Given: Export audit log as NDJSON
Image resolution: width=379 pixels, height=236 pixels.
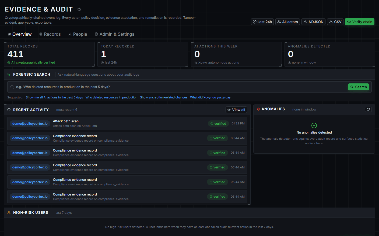Looking at the screenshot, I should coord(313,22).
